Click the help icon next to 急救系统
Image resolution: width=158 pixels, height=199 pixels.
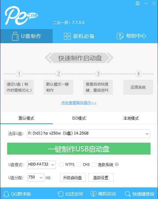click(117, 164)
